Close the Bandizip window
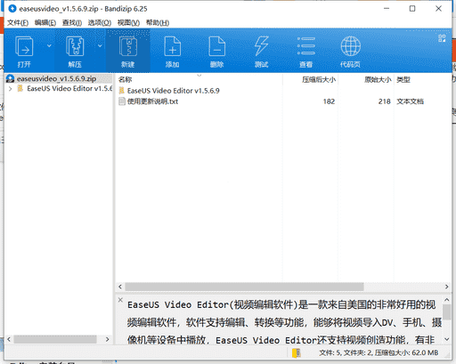This screenshot has width=456, height=364. pos(438,9)
